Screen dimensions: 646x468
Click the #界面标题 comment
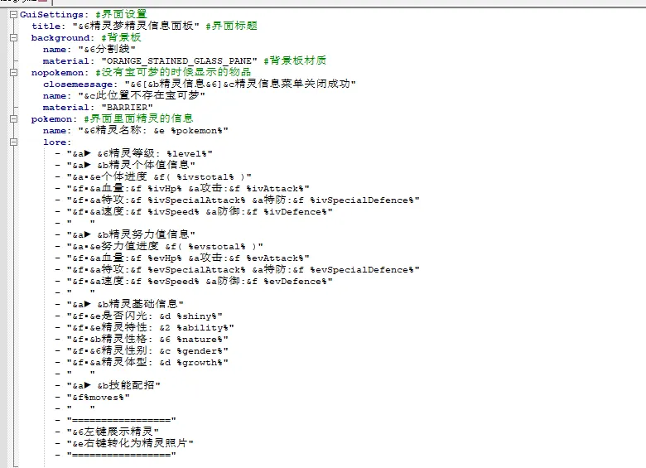[x=232, y=26]
